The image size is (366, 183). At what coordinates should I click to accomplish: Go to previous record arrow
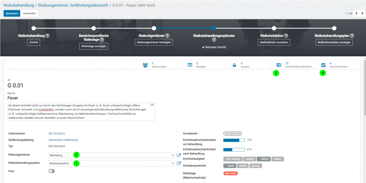356,13
